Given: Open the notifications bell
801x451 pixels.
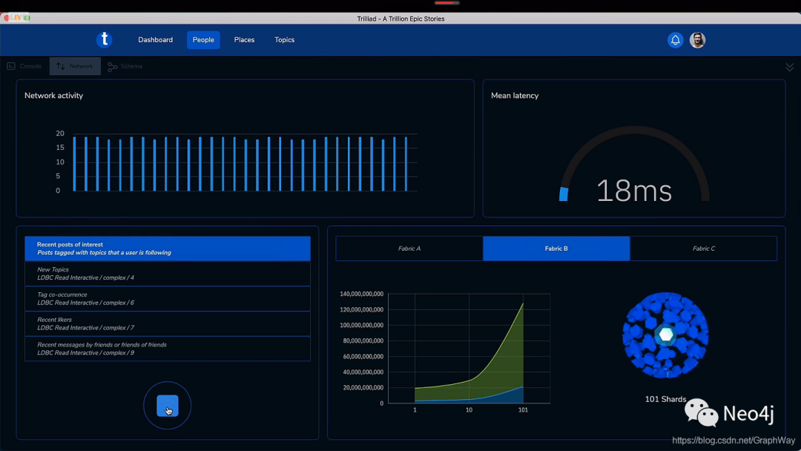Looking at the screenshot, I should point(675,40).
